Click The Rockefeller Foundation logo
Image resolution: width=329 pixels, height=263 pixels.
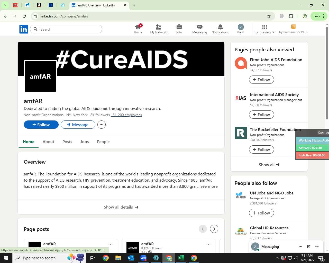pyautogui.click(x=241, y=133)
